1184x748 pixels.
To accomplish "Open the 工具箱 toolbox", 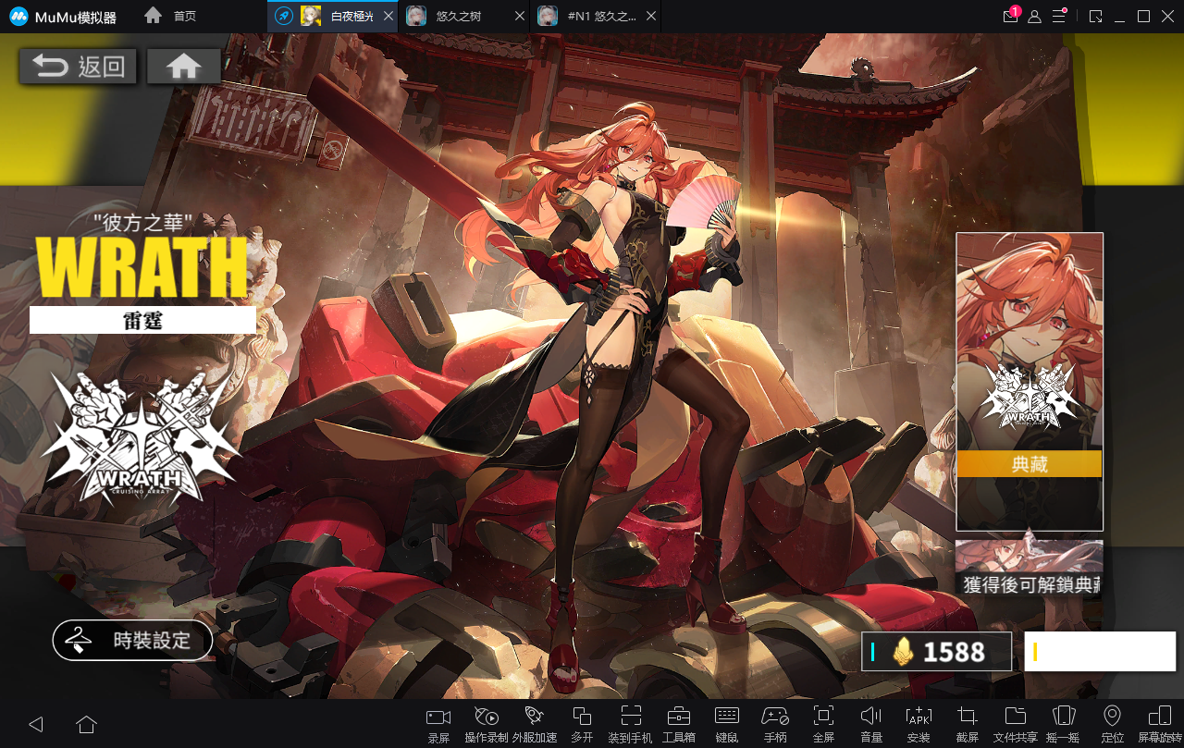I will click(678, 725).
